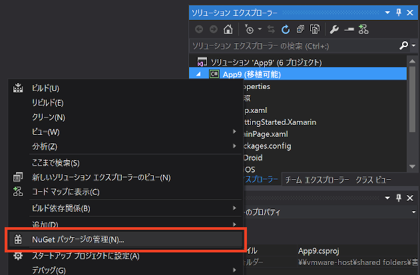The height and width of the screenshot is (275, 420).
Task: Select the App.xaml file
Action: 255,110
